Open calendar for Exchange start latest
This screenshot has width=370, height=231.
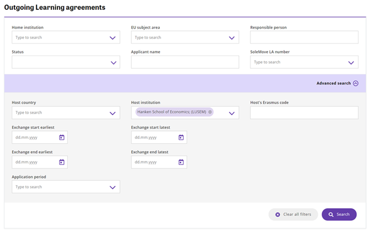[181, 137]
